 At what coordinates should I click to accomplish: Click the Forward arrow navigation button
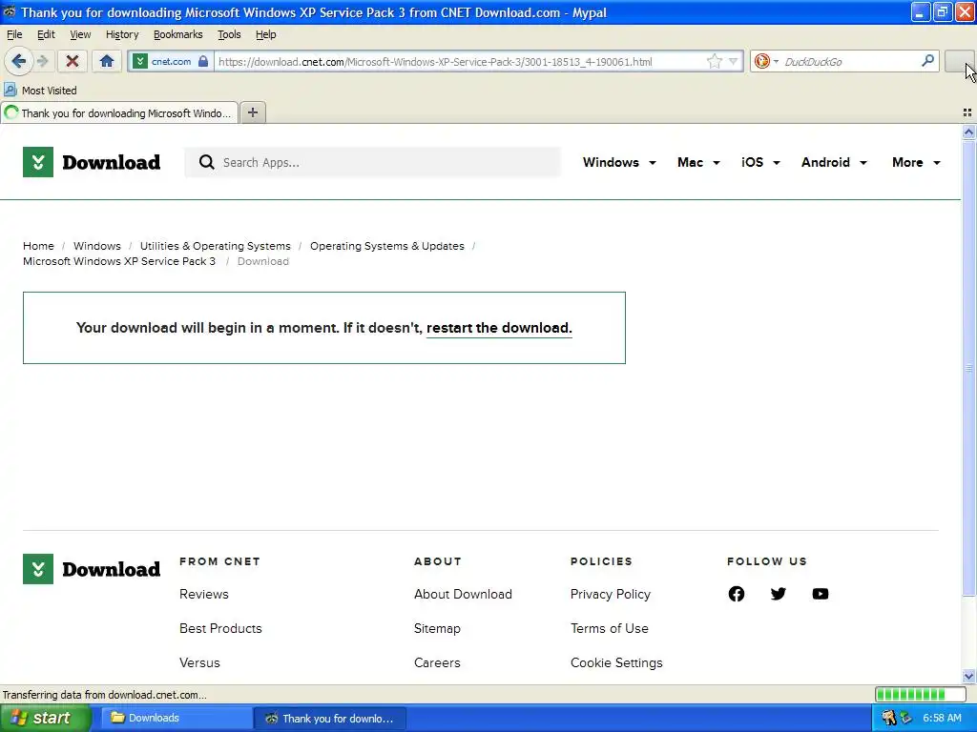(42, 61)
